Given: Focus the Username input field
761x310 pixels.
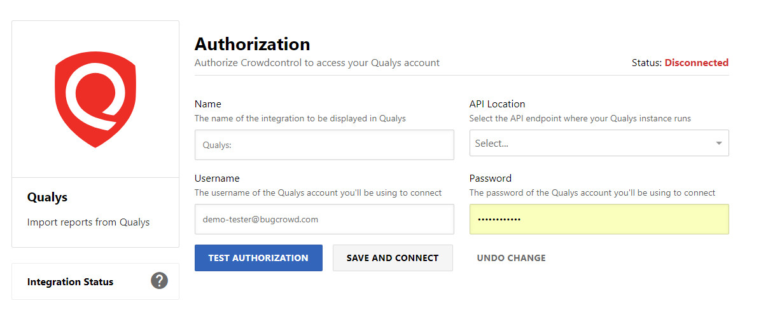Looking at the screenshot, I should click(325, 219).
